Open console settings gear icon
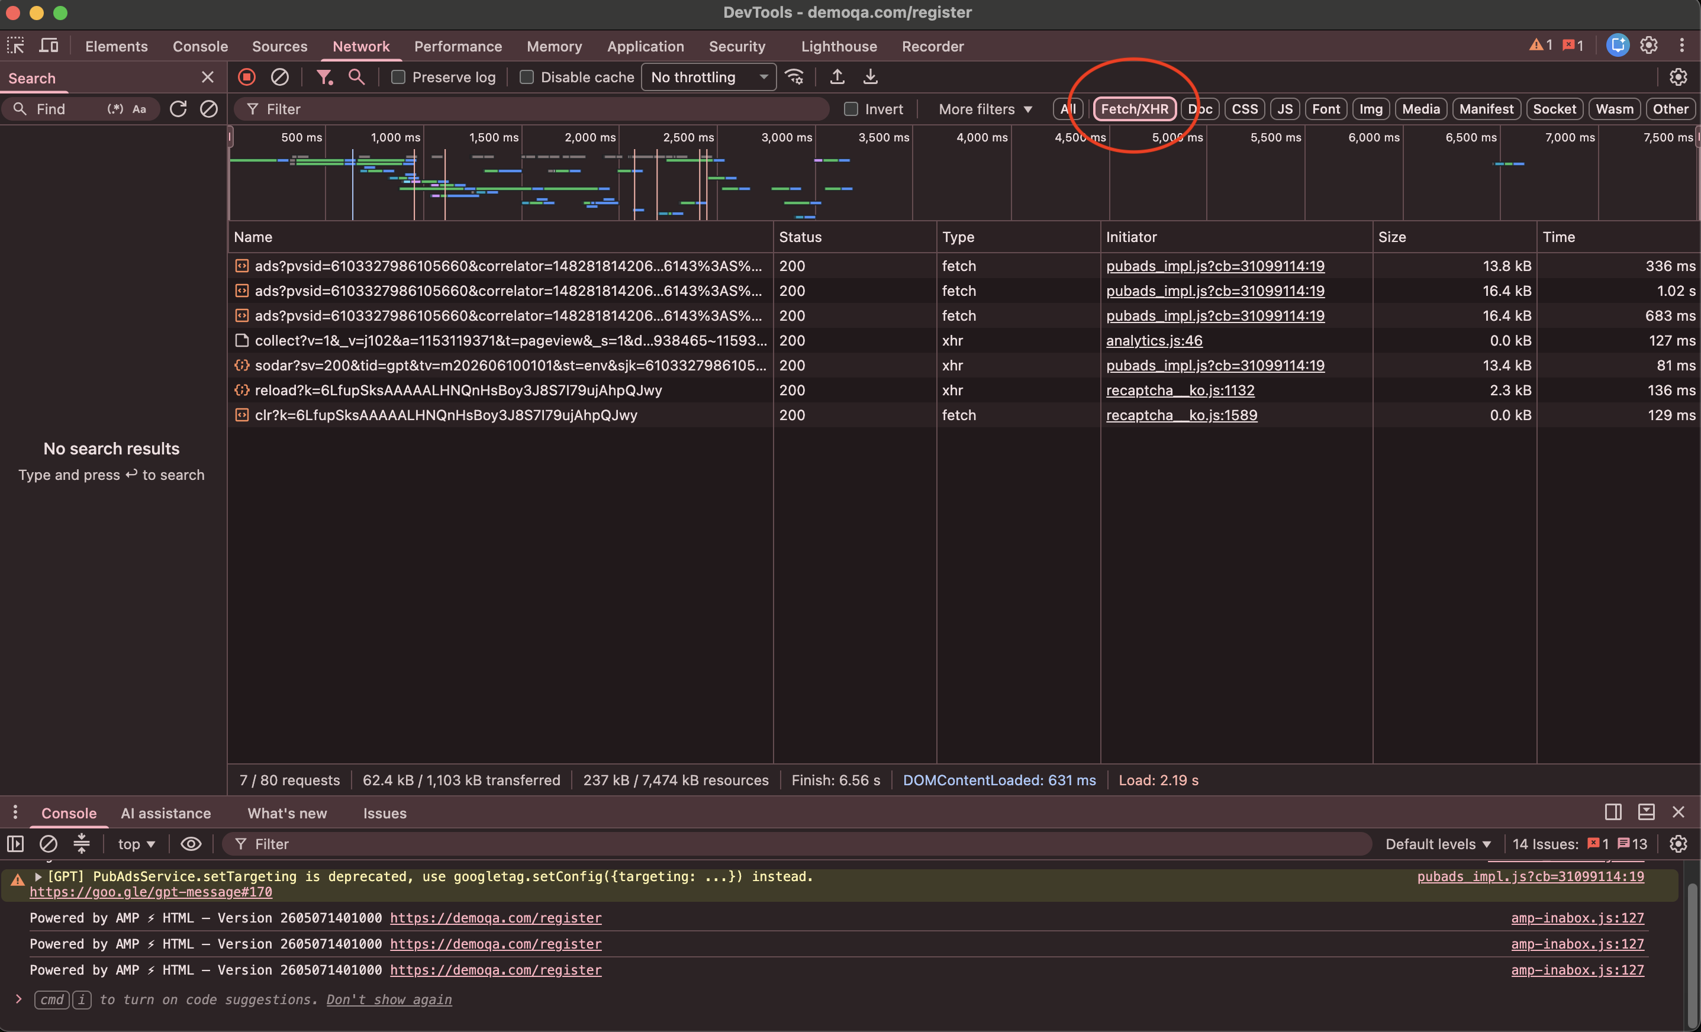The image size is (1701, 1032). (x=1679, y=844)
